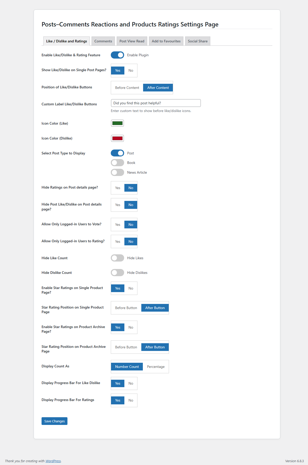Image resolution: width=308 pixels, height=465 pixels.
Task: Toggle the Enable Plugin switch
Action: click(117, 55)
